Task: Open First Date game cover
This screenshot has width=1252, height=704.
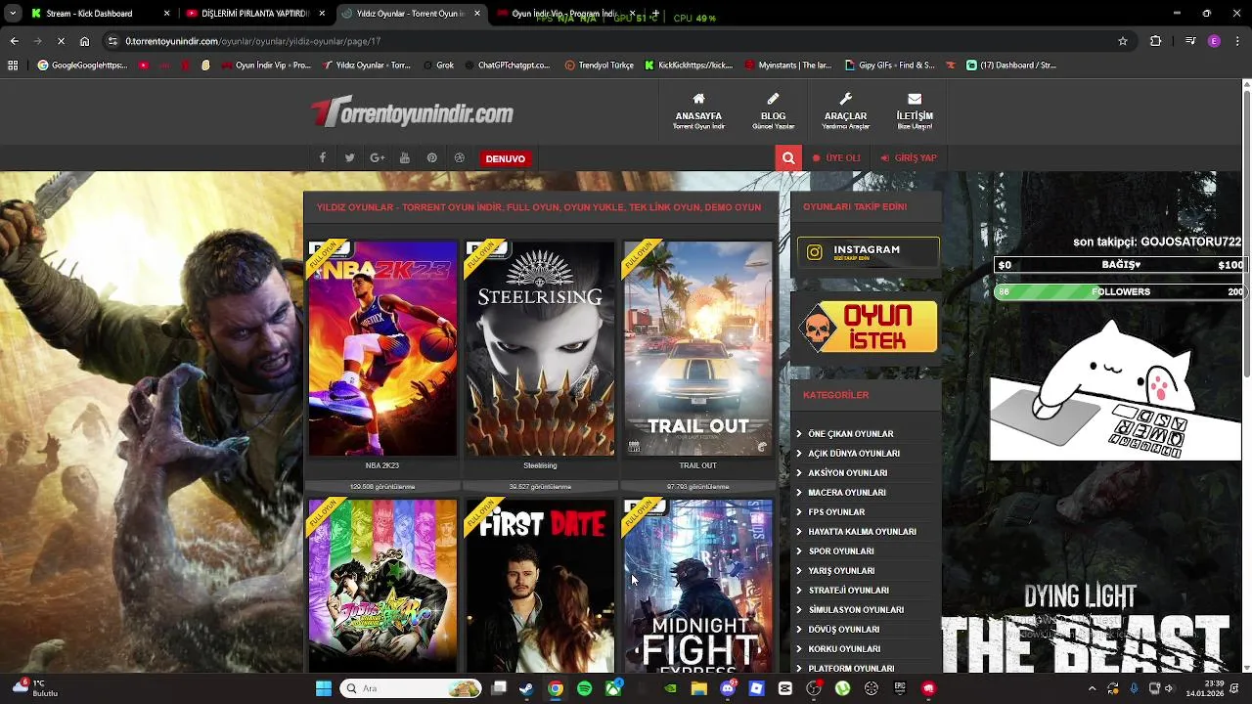Action: click(540, 586)
